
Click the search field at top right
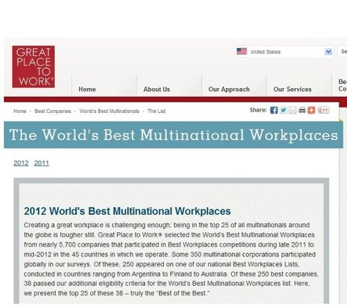(x=343, y=51)
